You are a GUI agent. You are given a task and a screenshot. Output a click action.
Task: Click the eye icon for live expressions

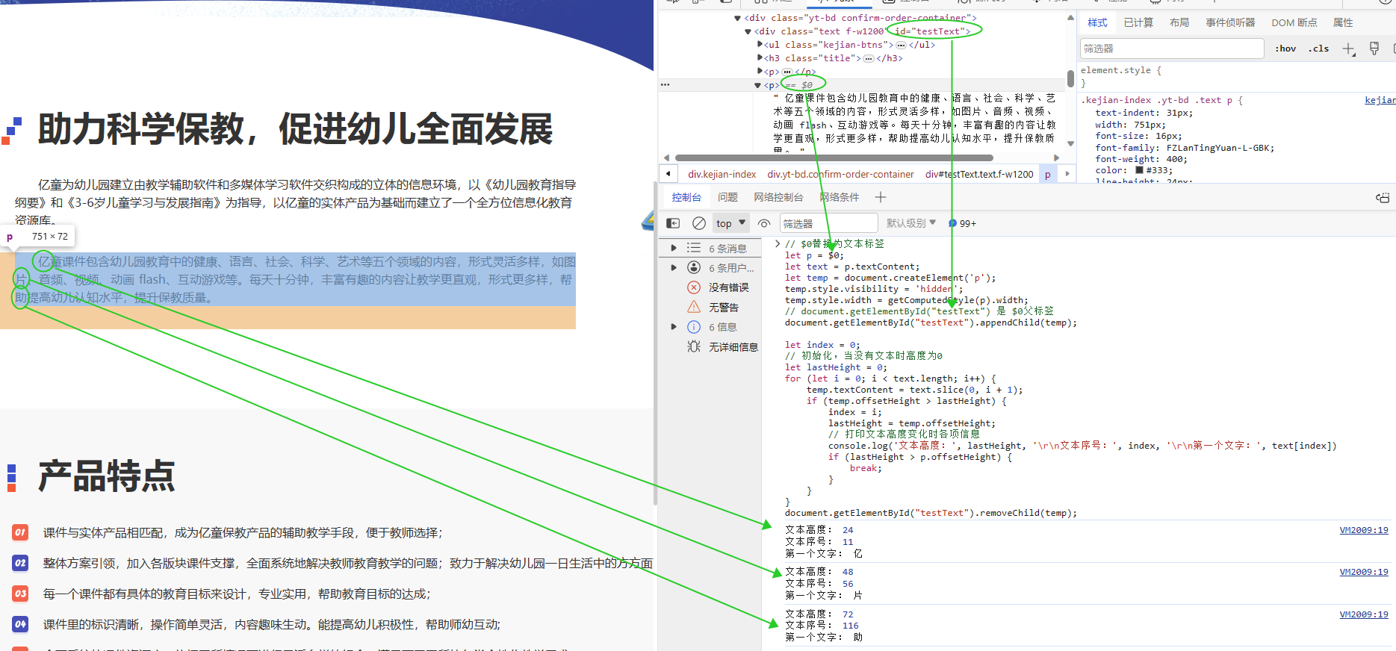click(764, 223)
